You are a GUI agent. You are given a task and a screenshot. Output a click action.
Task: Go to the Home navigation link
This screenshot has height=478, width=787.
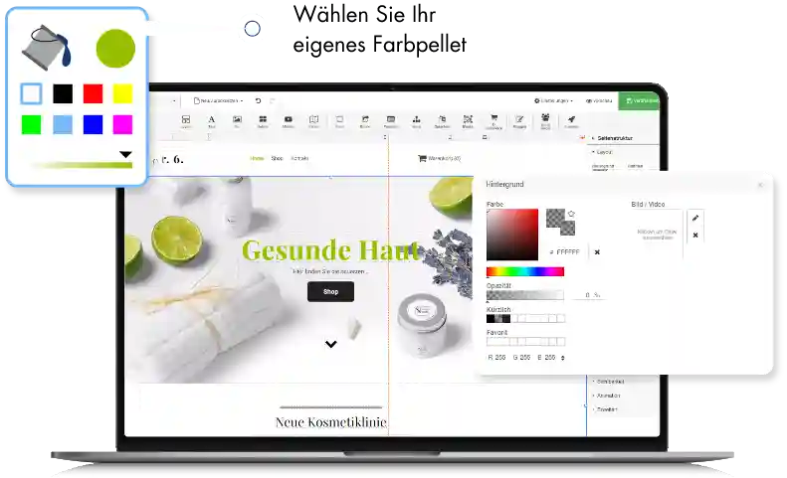pos(257,158)
